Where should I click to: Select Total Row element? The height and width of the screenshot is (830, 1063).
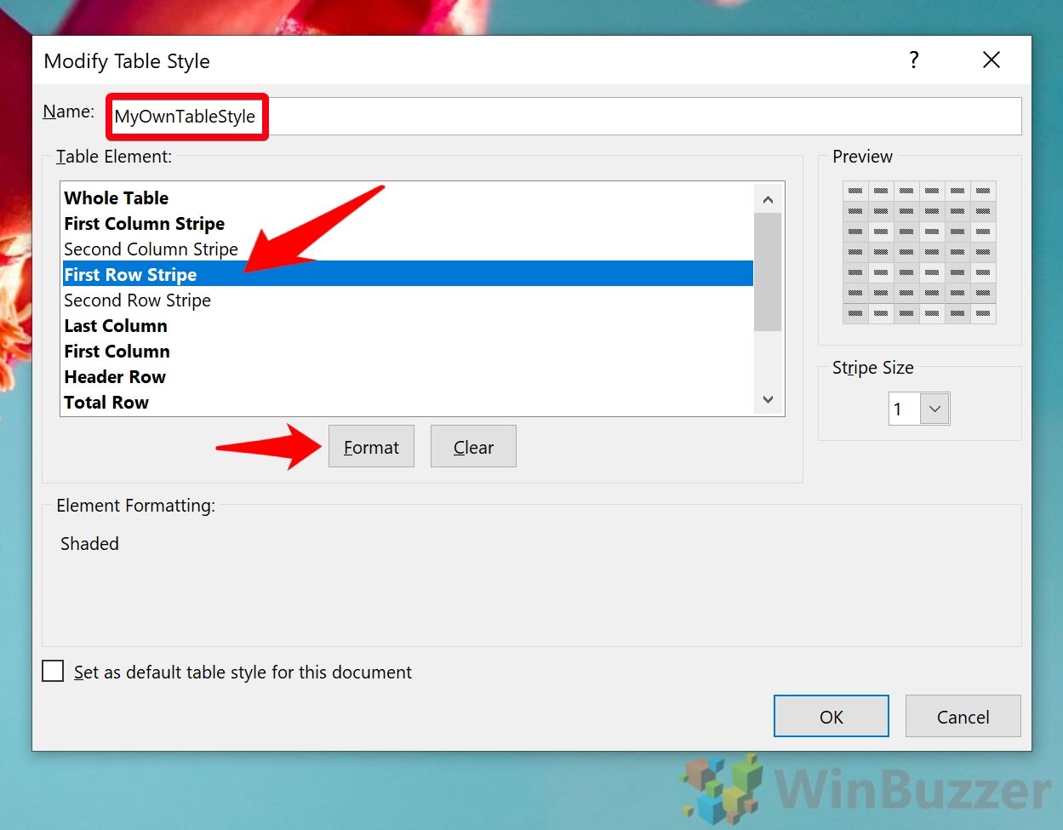pyautogui.click(x=106, y=403)
